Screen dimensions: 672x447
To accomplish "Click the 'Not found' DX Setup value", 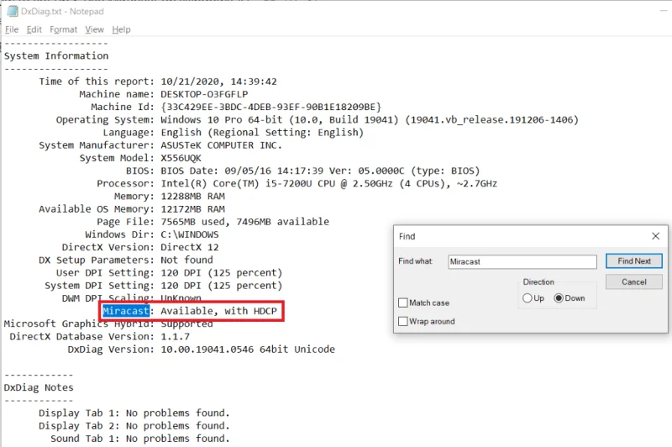I will [x=186, y=260].
